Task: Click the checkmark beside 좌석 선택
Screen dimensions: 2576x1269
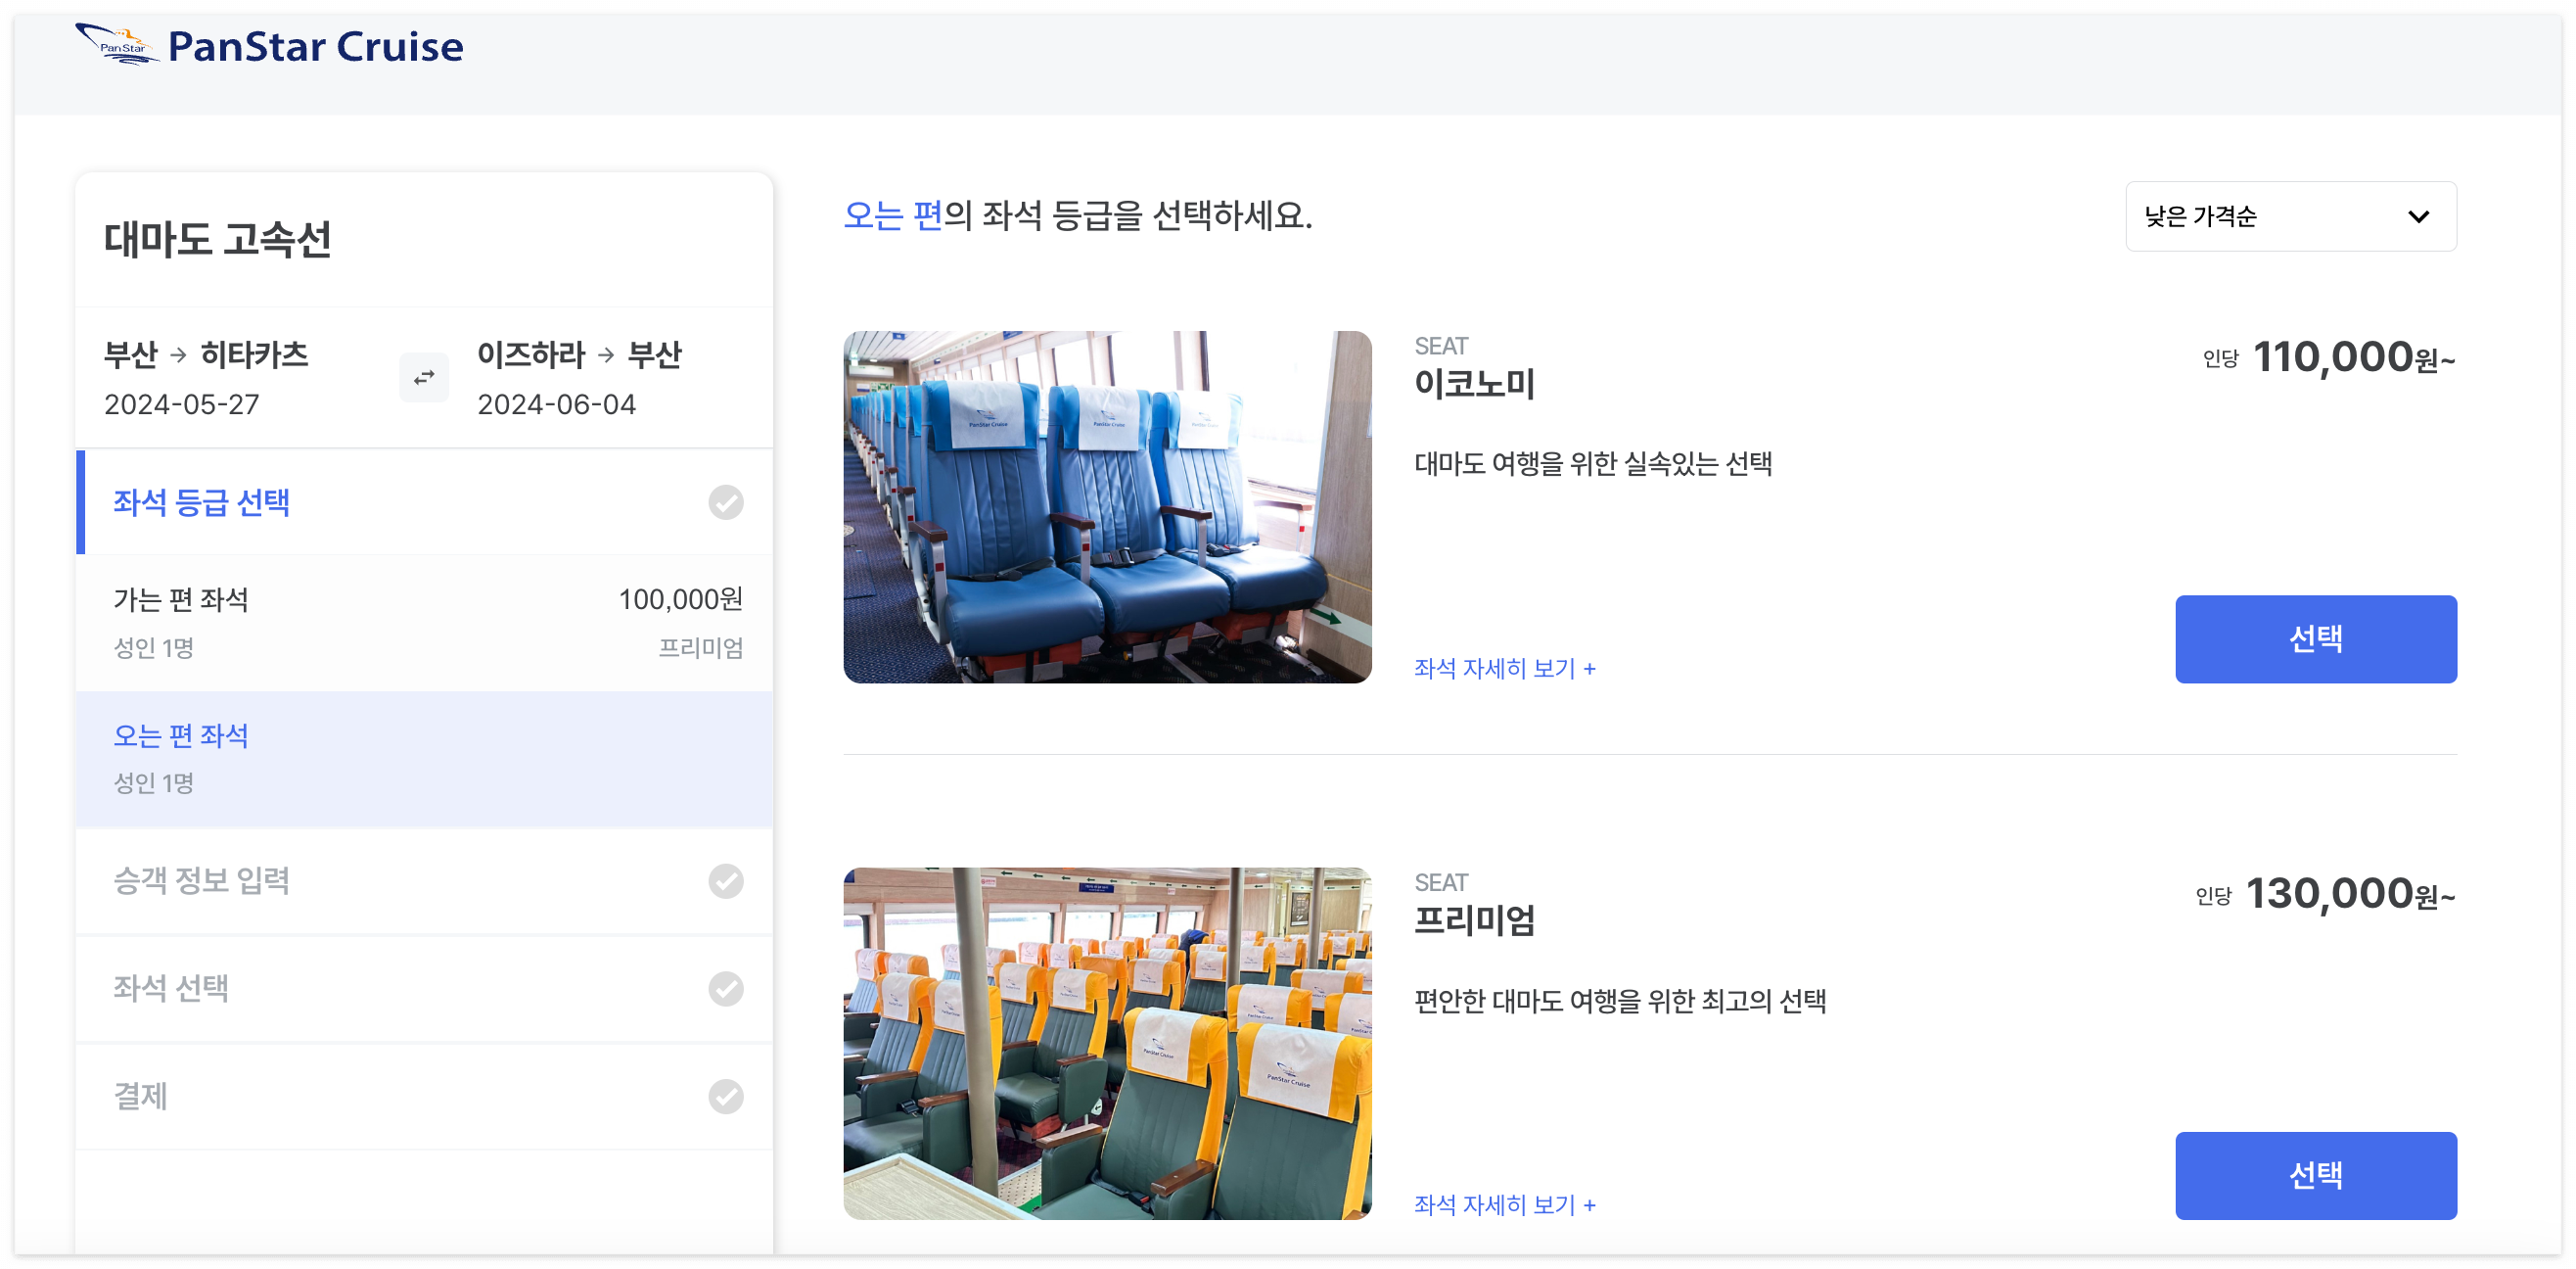Action: point(727,989)
